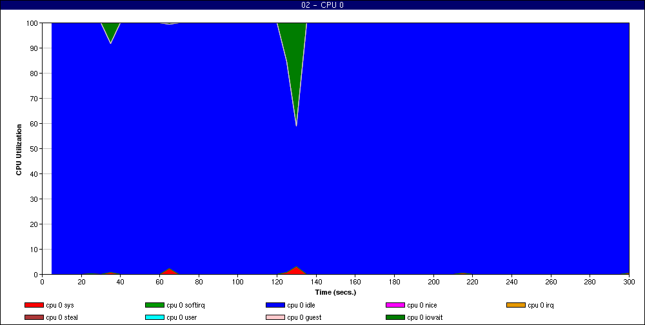Image resolution: width=645 pixels, height=325 pixels.
Task: Click the 70 tick on the y-axis
Action: coord(34,98)
